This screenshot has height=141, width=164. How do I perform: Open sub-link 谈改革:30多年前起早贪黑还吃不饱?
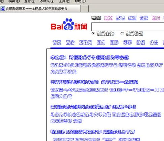[84, 65]
